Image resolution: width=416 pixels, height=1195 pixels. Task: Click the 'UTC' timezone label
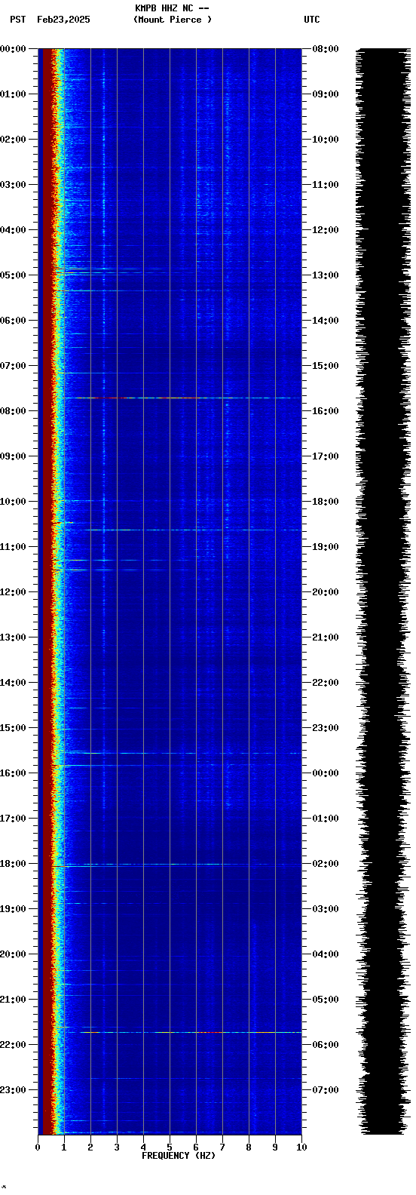pyautogui.click(x=312, y=20)
